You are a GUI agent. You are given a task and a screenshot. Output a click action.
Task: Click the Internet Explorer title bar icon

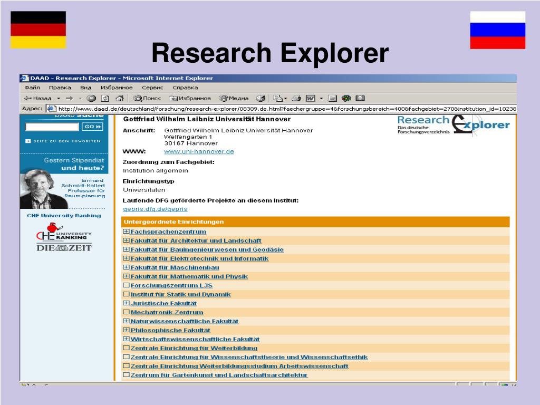24,78
